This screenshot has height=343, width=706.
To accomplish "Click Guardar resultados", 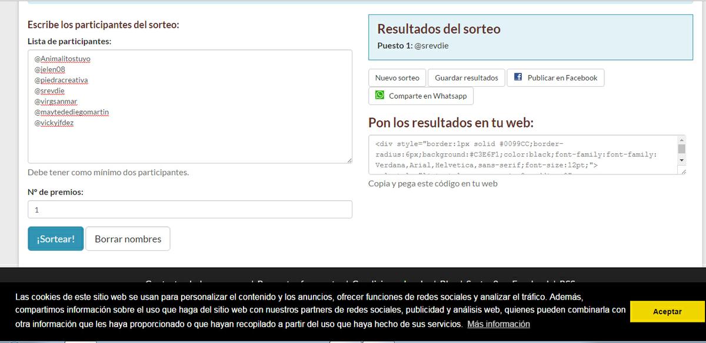I will (465, 77).
